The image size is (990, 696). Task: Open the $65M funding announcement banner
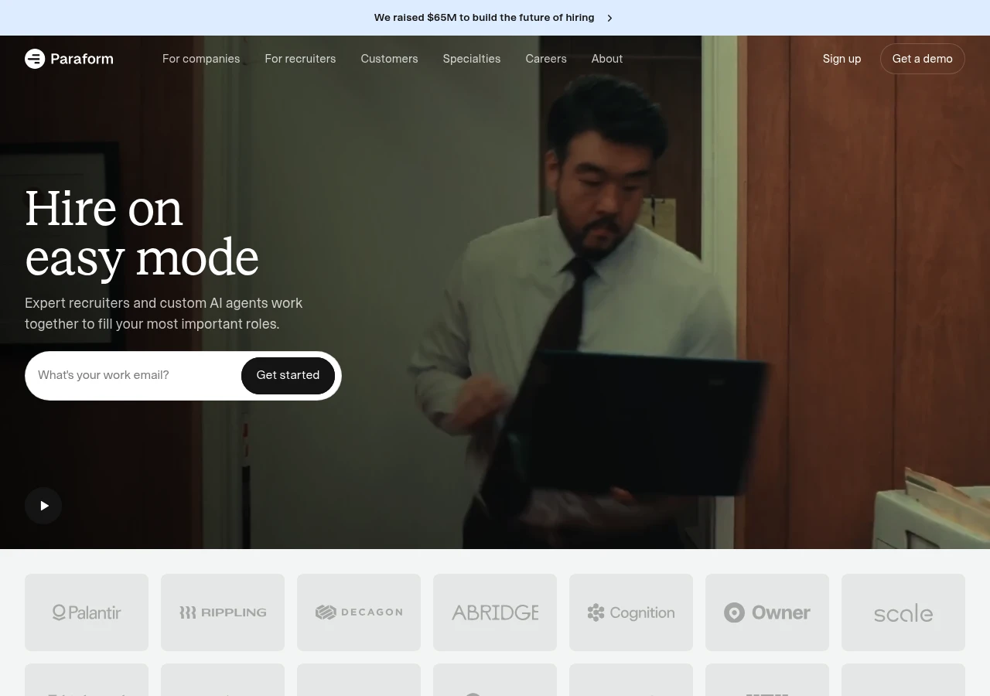(494, 18)
